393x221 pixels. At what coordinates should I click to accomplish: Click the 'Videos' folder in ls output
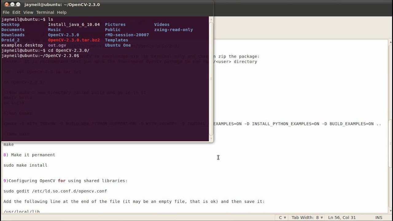coord(162,25)
